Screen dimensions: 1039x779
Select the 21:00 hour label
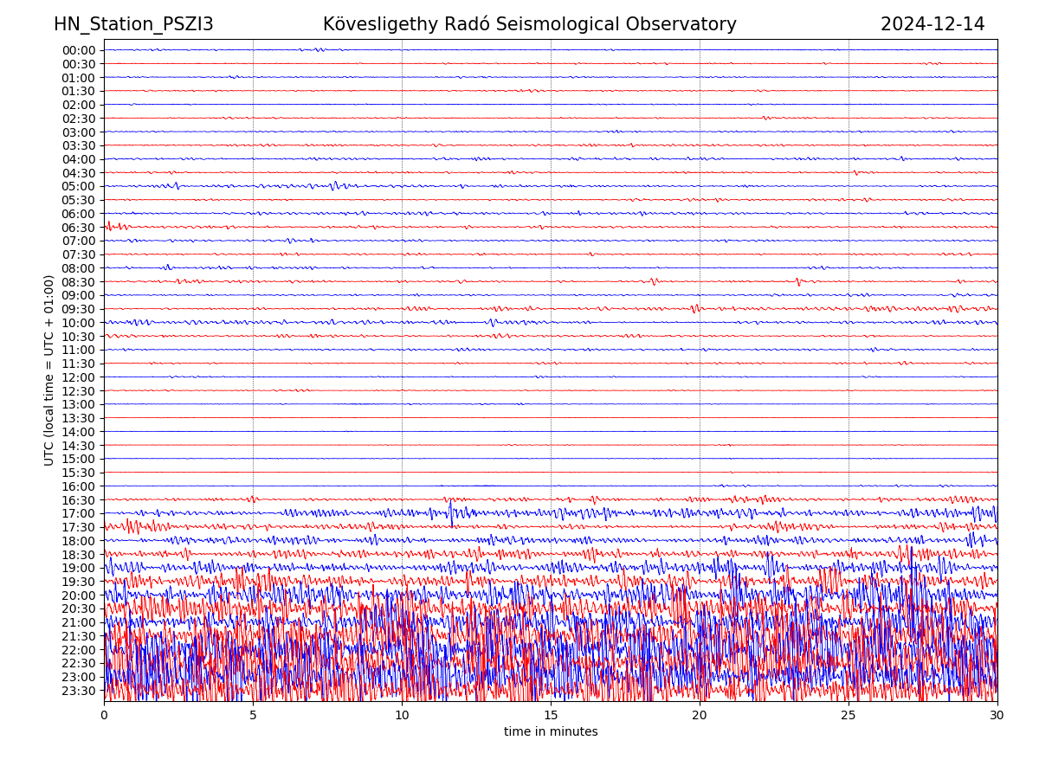79,622
